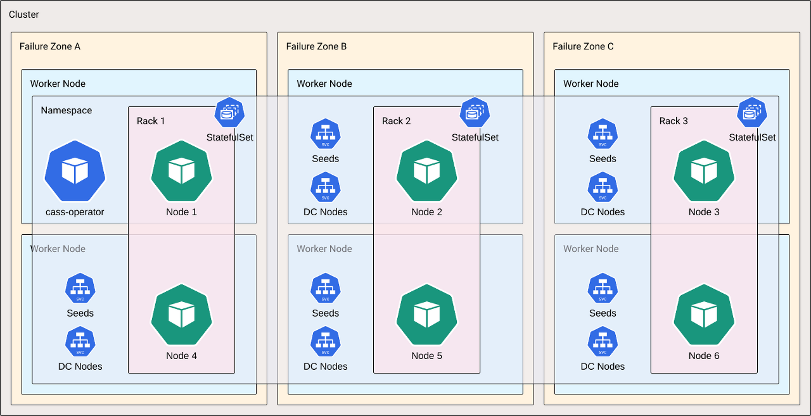Screen dimensions: 811x416
Task: Click the "Failure Zone B" label
Action: 317,46
